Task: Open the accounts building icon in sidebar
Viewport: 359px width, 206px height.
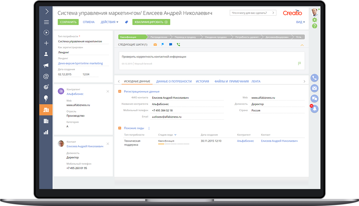Action: (x=46, y=121)
